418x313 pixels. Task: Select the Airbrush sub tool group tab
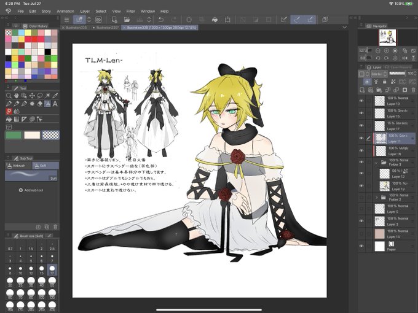tap(18, 166)
